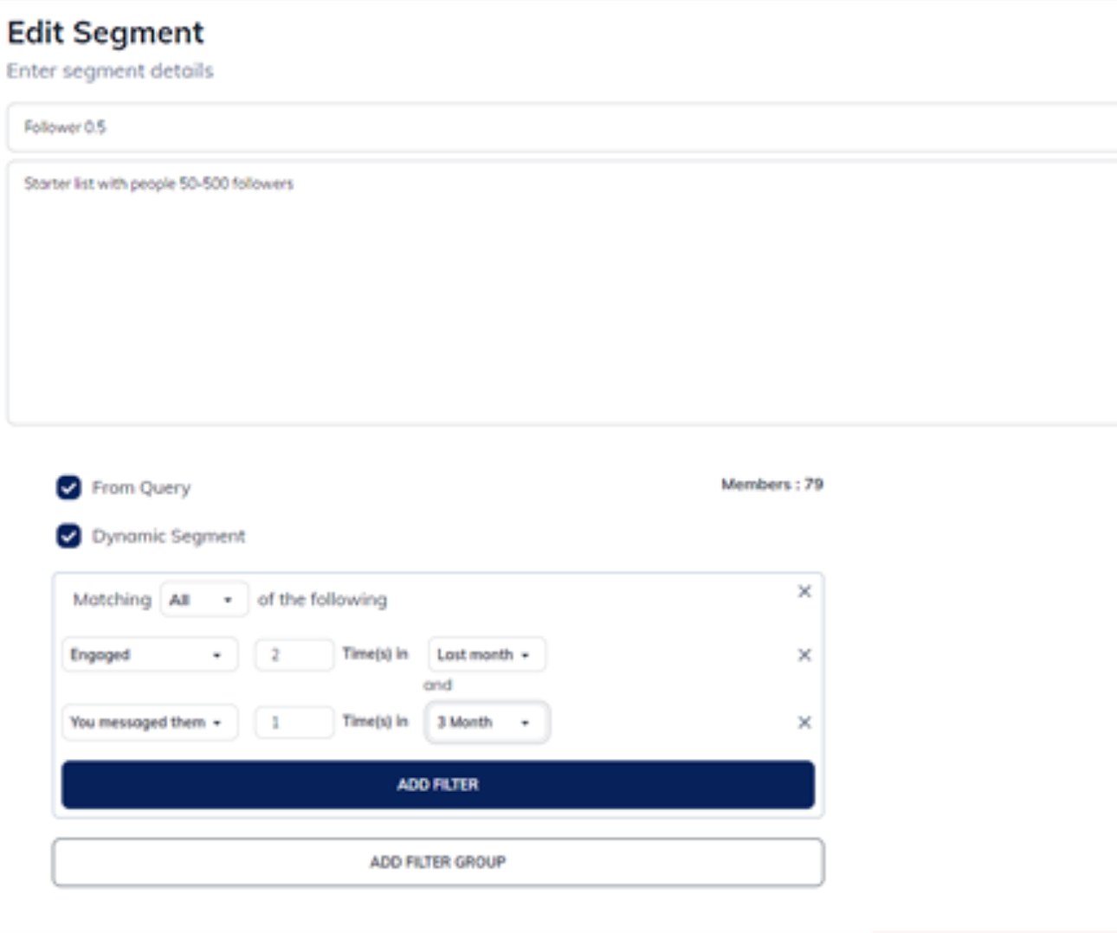Select the Members : 79 text
The image size is (1117, 933).
tap(772, 484)
